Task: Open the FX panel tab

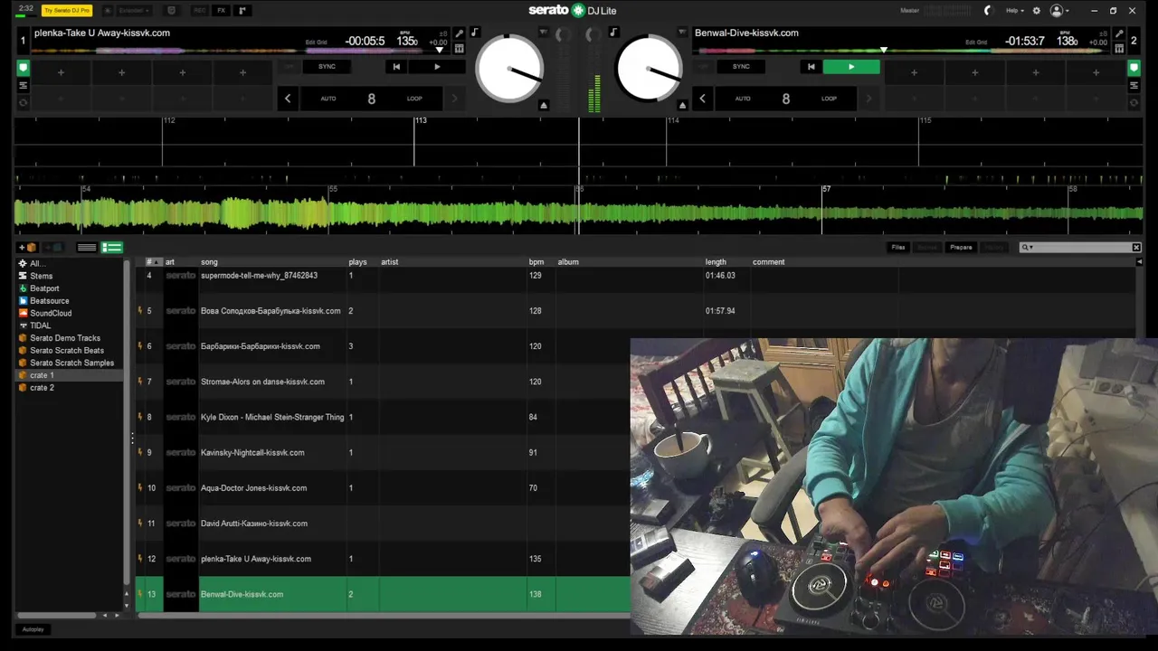Action: [221, 10]
